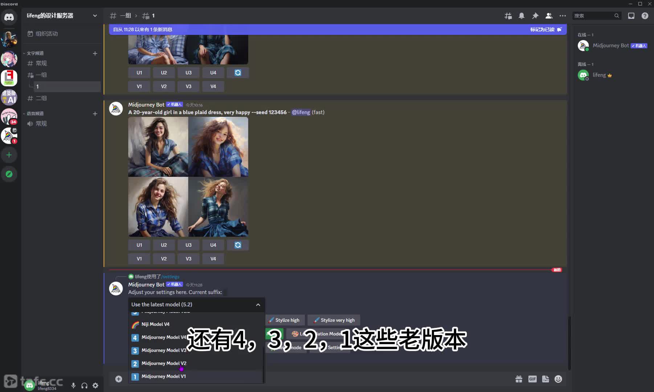Click V1 under the seed 123456 image
The width and height of the screenshot is (654, 392).
point(139,259)
